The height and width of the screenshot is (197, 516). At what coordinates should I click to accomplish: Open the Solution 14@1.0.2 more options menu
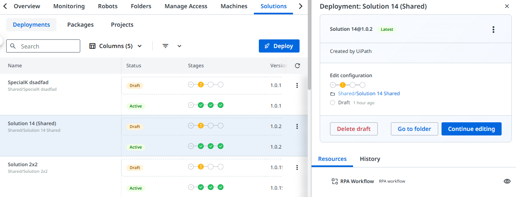click(x=493, y=30)
